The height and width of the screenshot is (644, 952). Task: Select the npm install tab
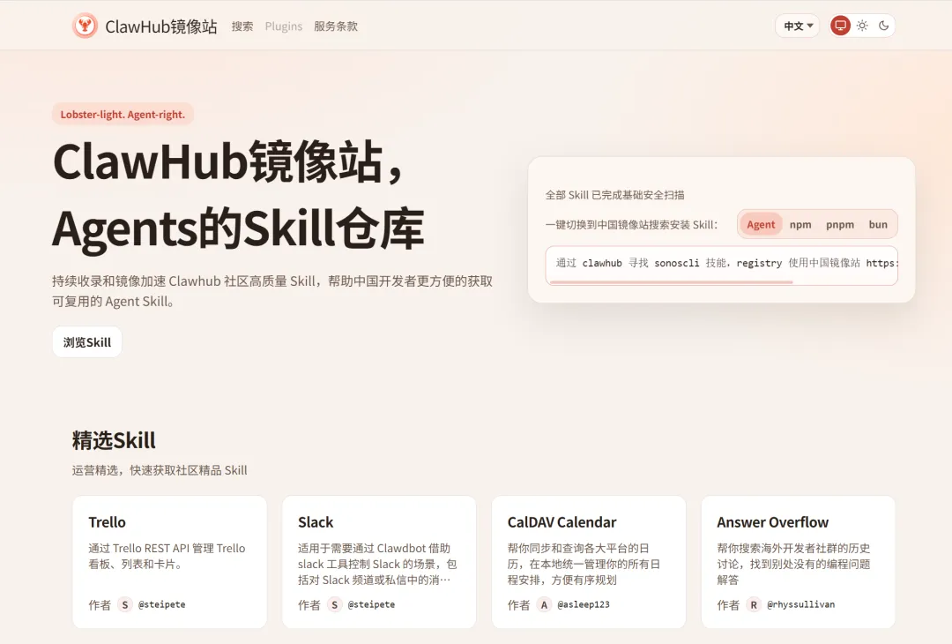[800, 224]
